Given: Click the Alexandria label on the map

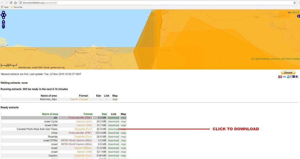Looking at the screenshot, I should pos(82,53).
